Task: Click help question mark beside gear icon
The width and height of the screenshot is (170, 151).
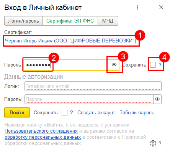Action: tap(160, 143)
